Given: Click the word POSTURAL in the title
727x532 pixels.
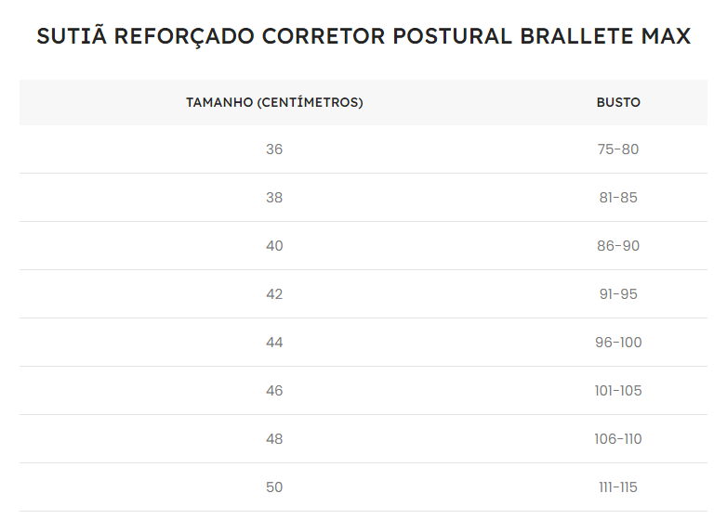Looking at the screenshot, I should 452,37.
